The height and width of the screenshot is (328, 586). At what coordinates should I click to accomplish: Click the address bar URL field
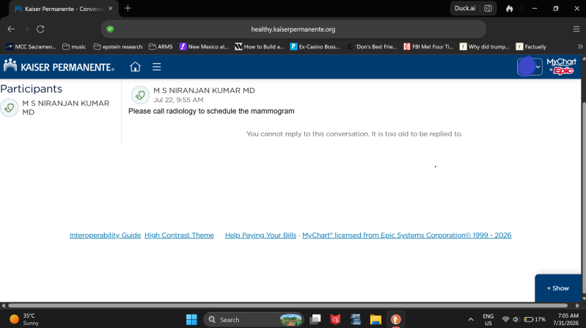coord(293,29)
